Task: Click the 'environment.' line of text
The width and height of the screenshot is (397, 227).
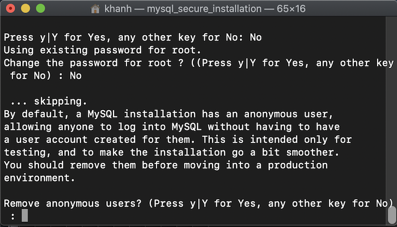Action: tap(40, 178)
